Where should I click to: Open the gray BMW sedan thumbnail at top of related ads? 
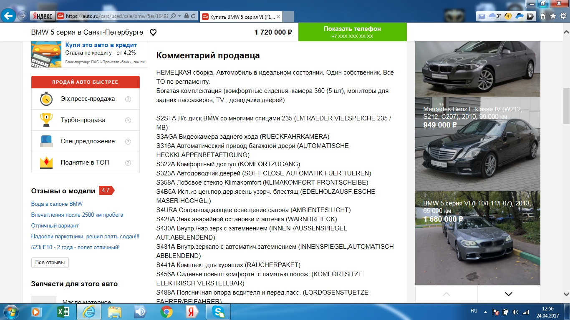pyautogui.click(x=478, y=69)
